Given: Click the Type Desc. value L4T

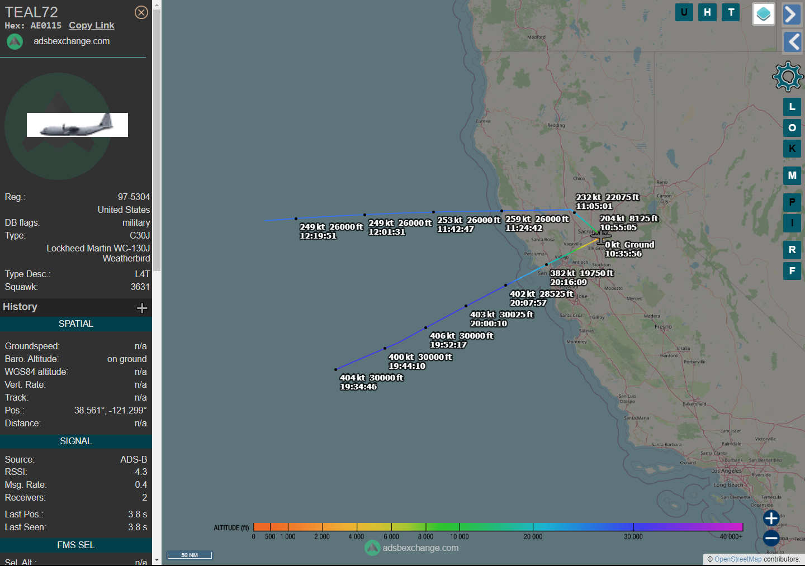Looking at the screenshot, I should (x=143, y=274).
